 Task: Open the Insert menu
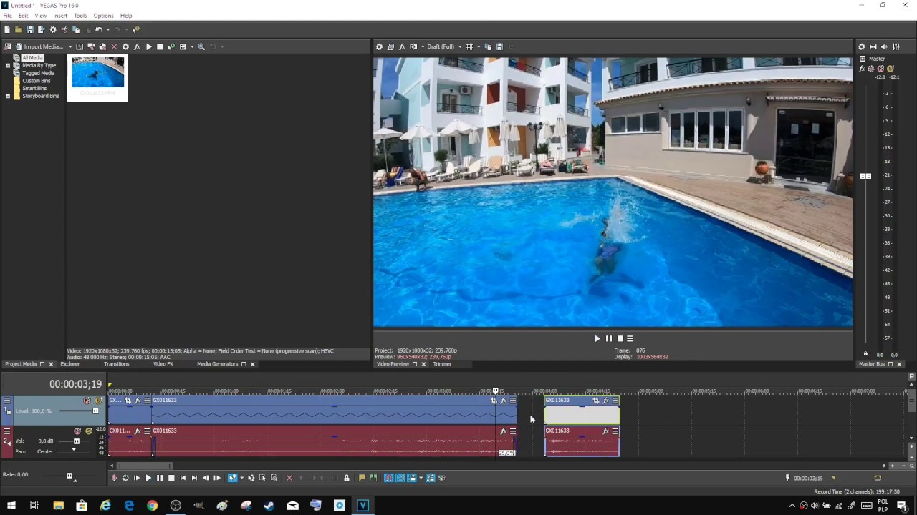tap(60, 16)
